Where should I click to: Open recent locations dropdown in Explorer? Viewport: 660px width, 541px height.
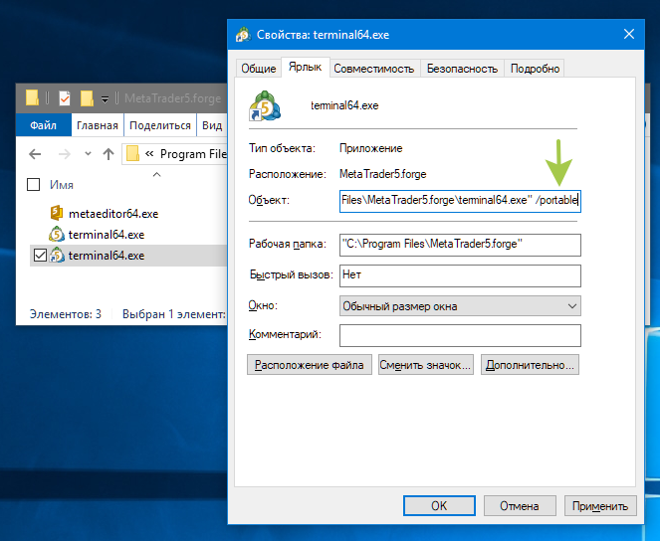pyautogui.click(x=88, y=154)
